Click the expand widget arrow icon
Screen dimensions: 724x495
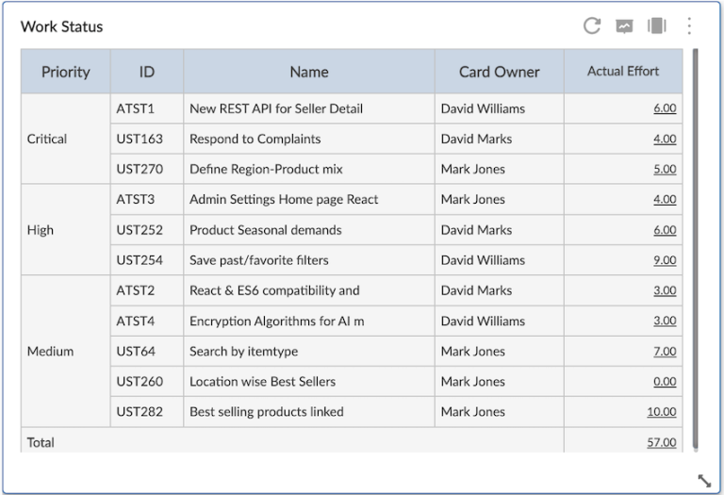click(x=704, y=481)
